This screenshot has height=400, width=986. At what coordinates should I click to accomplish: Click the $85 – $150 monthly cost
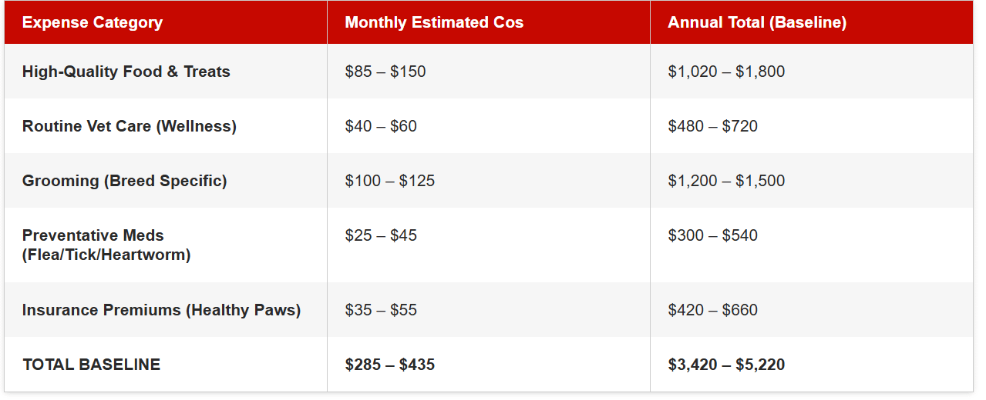(385, 72)
